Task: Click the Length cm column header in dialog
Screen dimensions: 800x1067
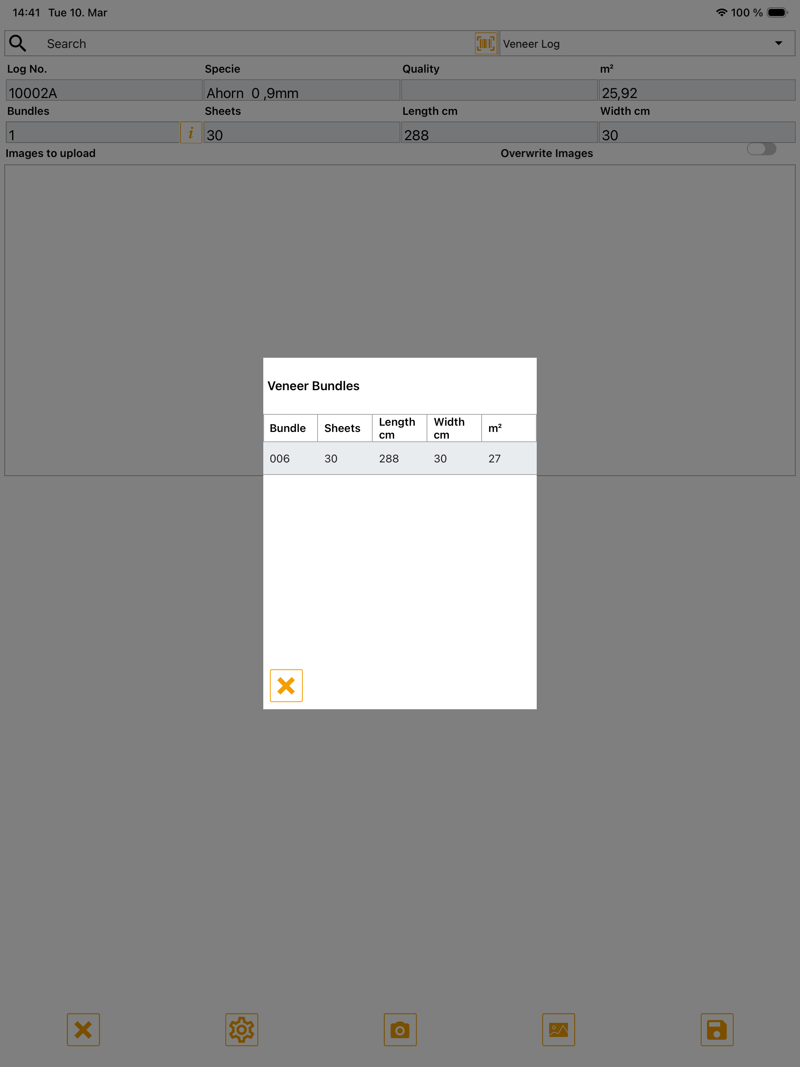Action: point(400,428)
